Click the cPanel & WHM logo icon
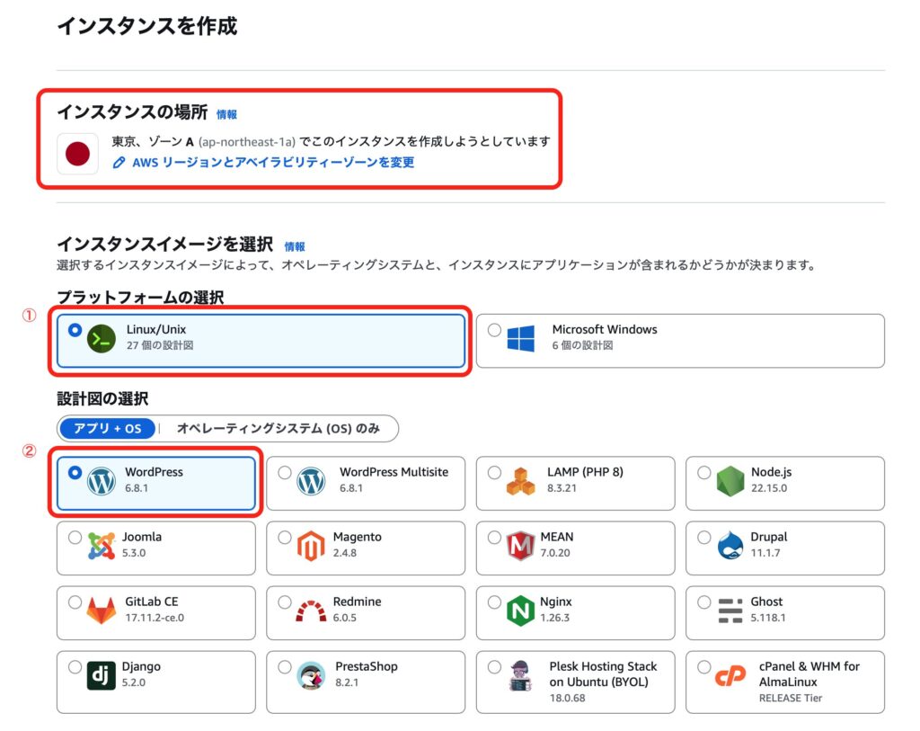Image resolution: width=920 pixels, height=731 pixels. [730, 676]
